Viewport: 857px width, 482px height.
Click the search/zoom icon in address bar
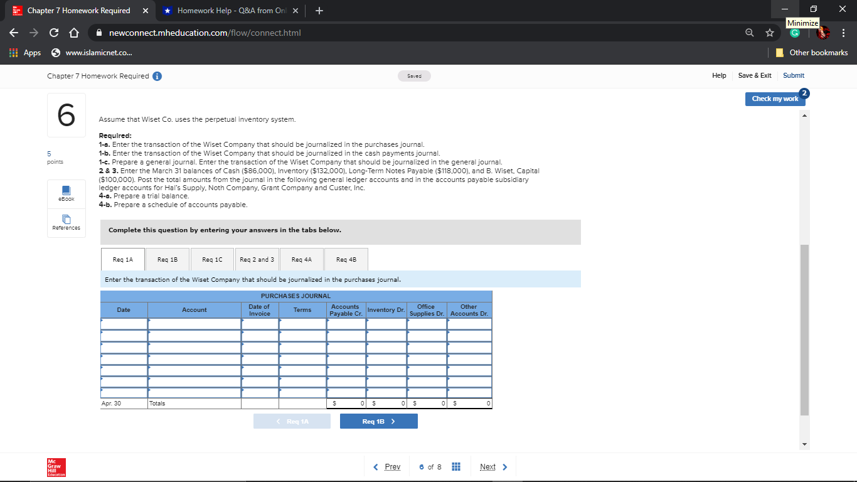[750, 32]
